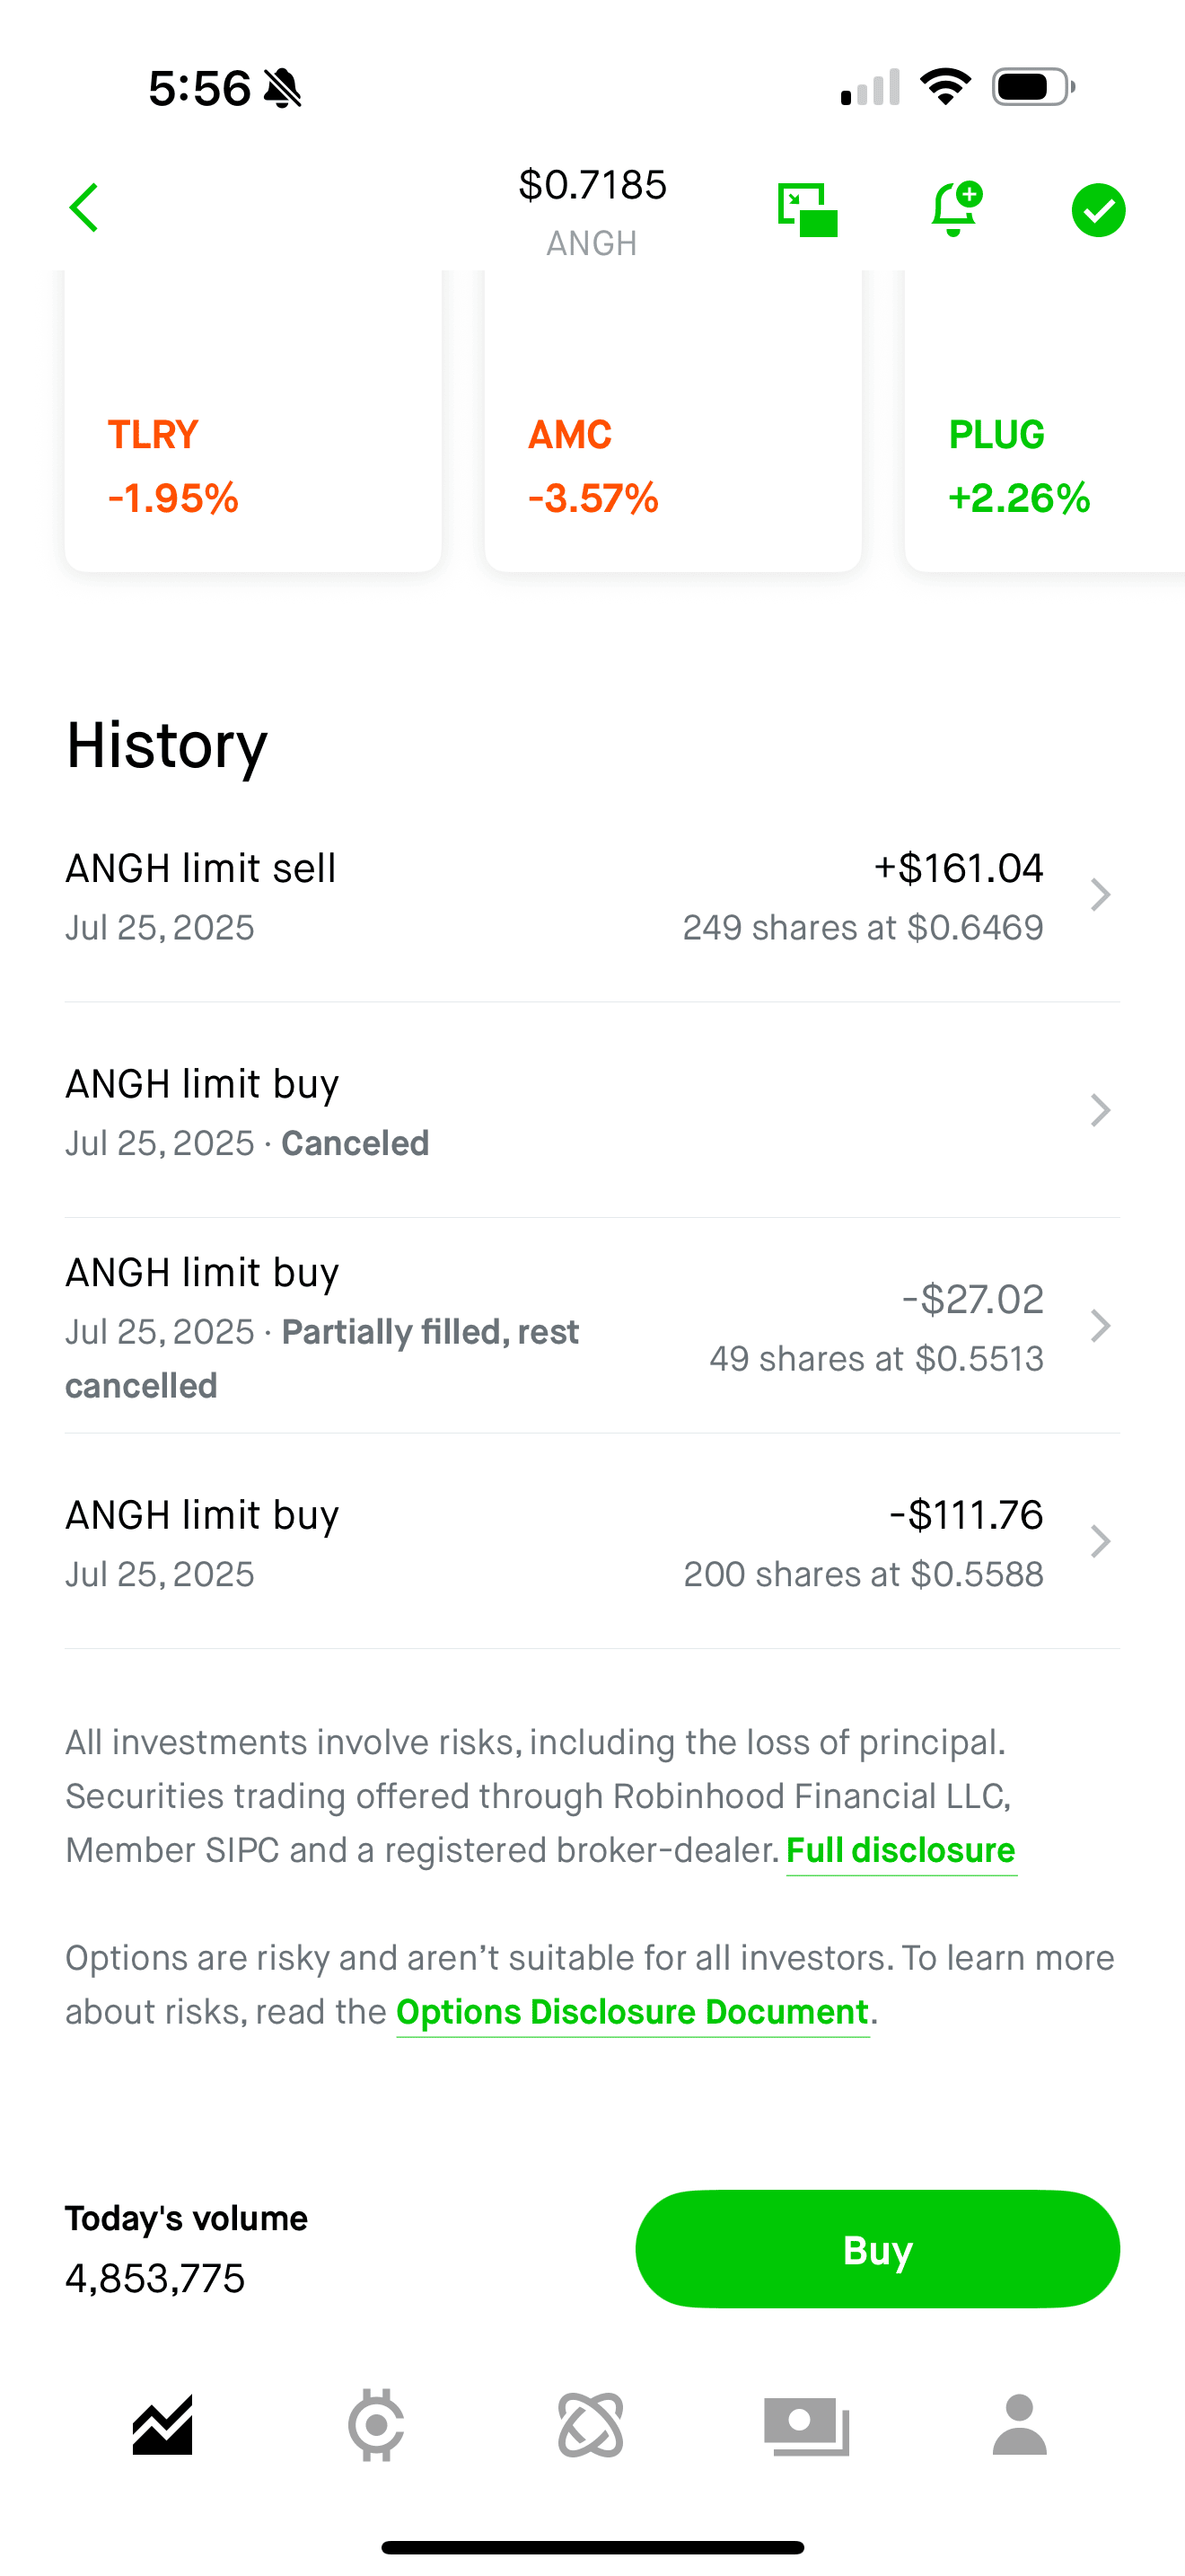Tap Today's volume toggle text
Image resolution: width=1185 pixels, height=2576 pixels.
[x=187, y=2218]
